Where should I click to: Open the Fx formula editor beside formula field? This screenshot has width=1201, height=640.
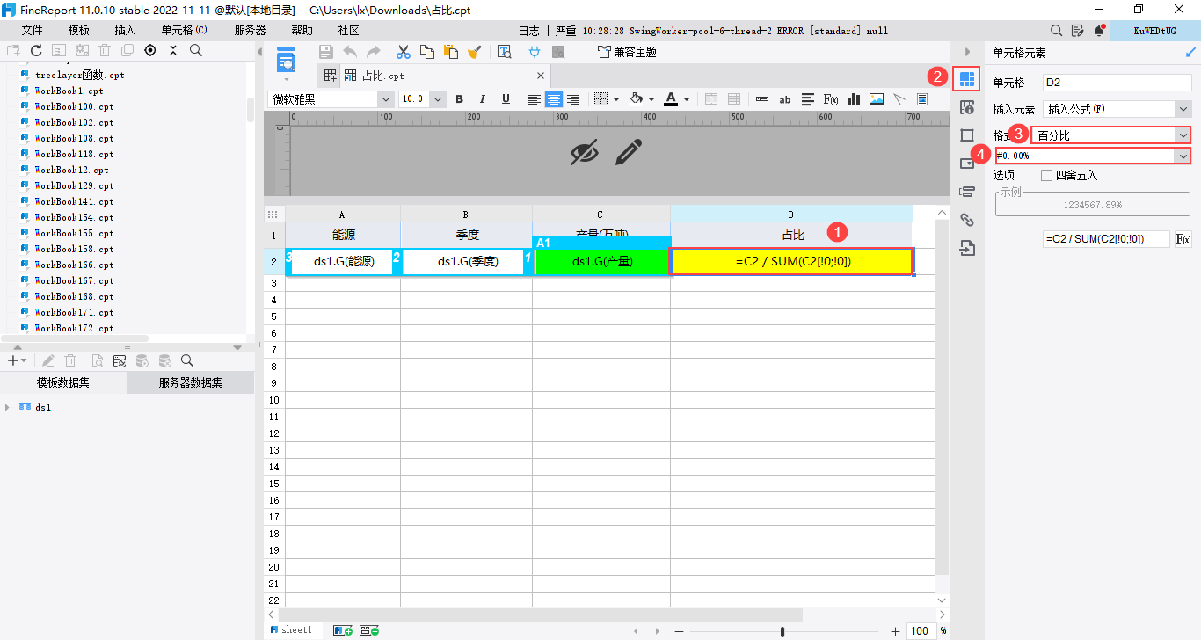click(1183, 238)
